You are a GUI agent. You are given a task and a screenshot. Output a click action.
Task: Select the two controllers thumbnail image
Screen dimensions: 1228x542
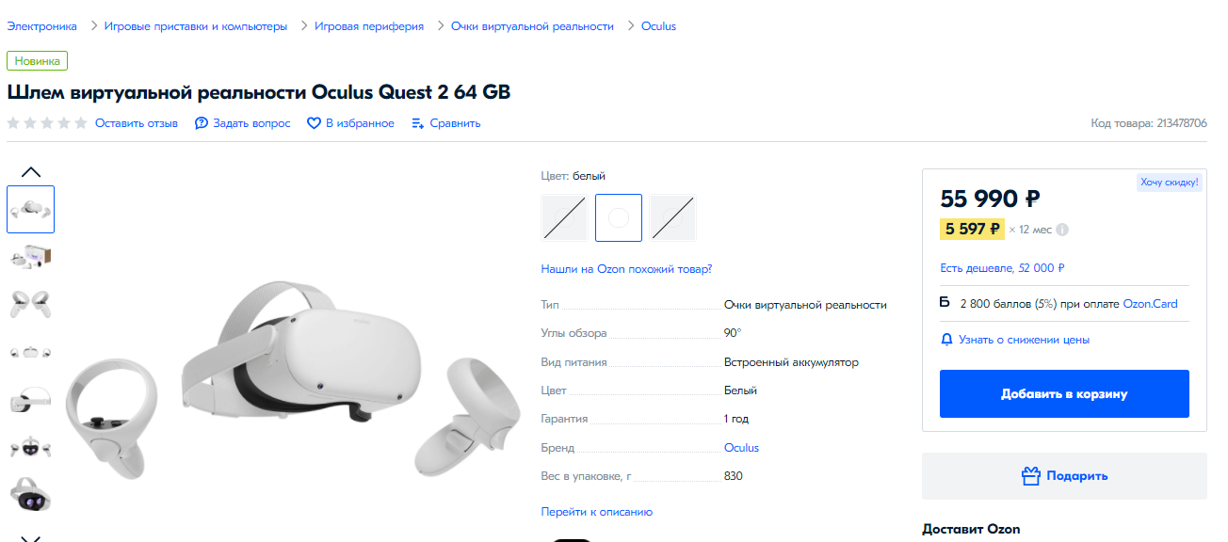pyautogui.click(x=31, y=304)
